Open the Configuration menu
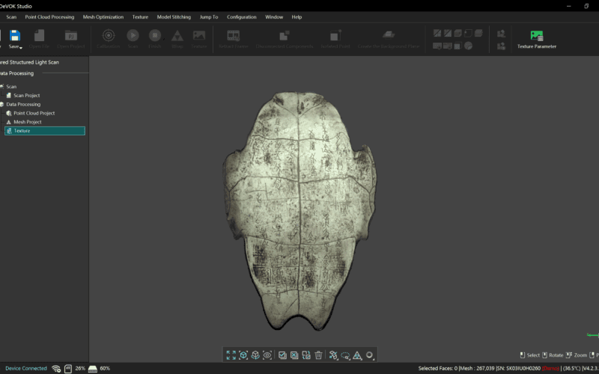The width and height of the screenshot is (599, 374). click(241, 16)
